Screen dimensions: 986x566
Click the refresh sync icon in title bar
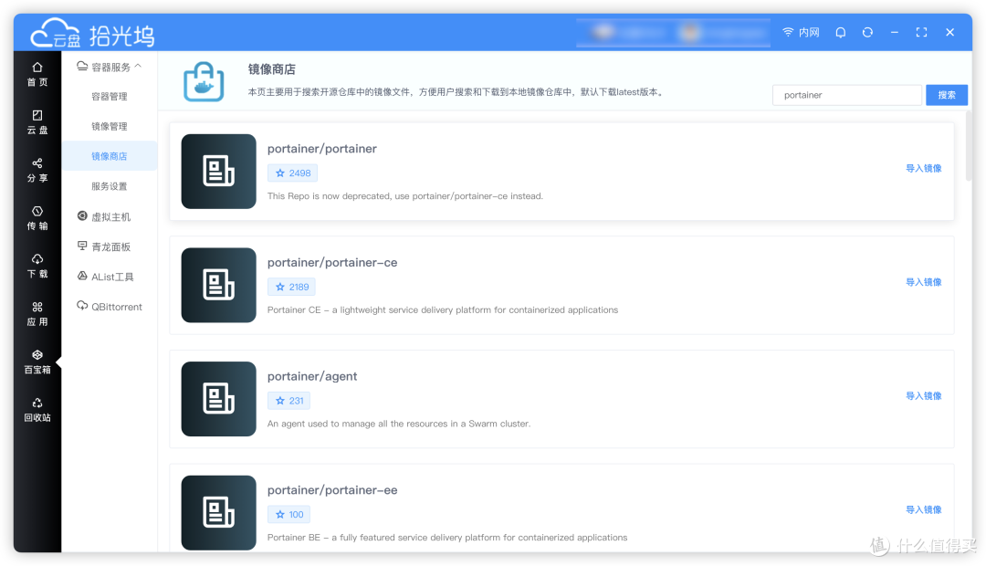(x=867, y=32)
